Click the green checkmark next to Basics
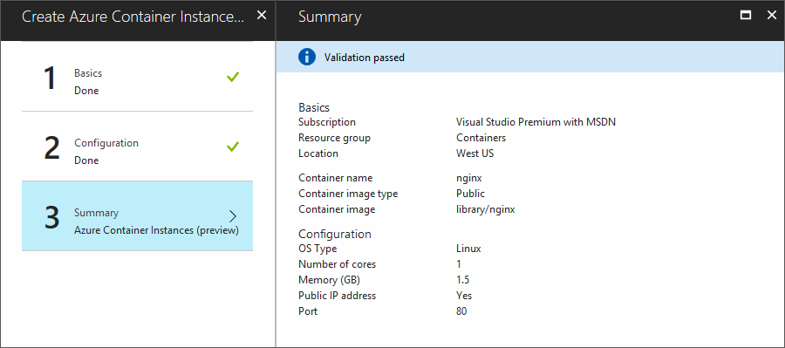The width and height of the screenshot is (785, 348). click(x=233, y=77)
